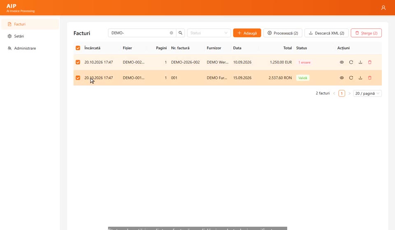Image resolution: width=395 pixels, height=230 pixels.
Task: Open Setări in the sidebar
Action: (30, 36)
